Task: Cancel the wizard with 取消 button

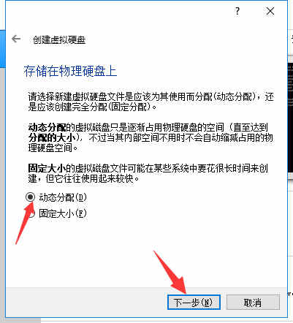Action: point(253,303)
